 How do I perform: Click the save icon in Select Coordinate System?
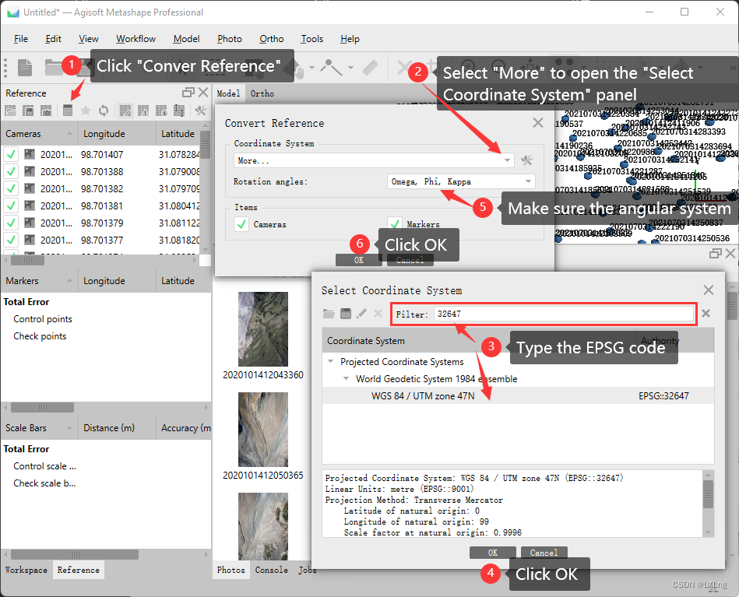(x=346, y=314)
